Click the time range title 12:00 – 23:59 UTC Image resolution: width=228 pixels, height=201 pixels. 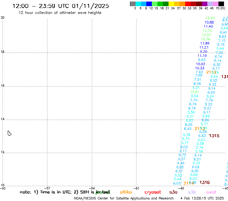click(x=61, y=6)
